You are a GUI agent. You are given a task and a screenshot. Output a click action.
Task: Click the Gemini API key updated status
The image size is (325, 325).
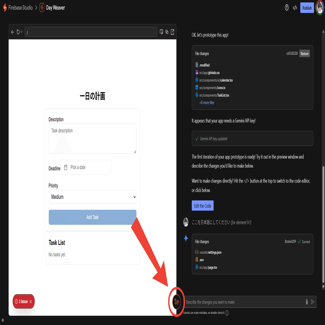(x=252, y=138)
